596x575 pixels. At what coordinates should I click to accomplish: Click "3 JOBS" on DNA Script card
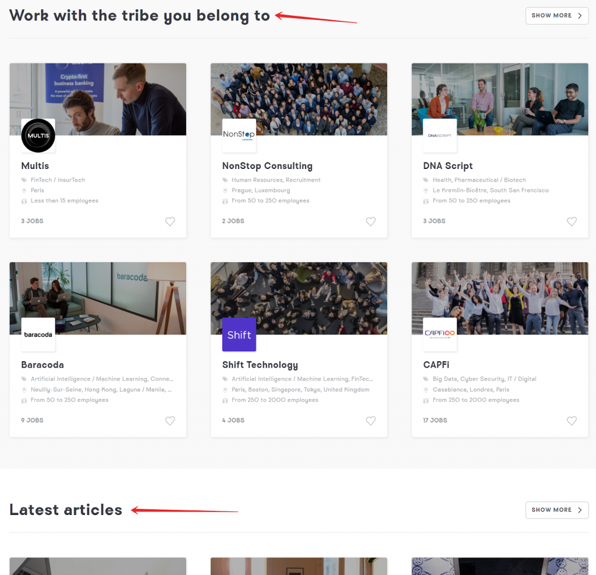434,221
